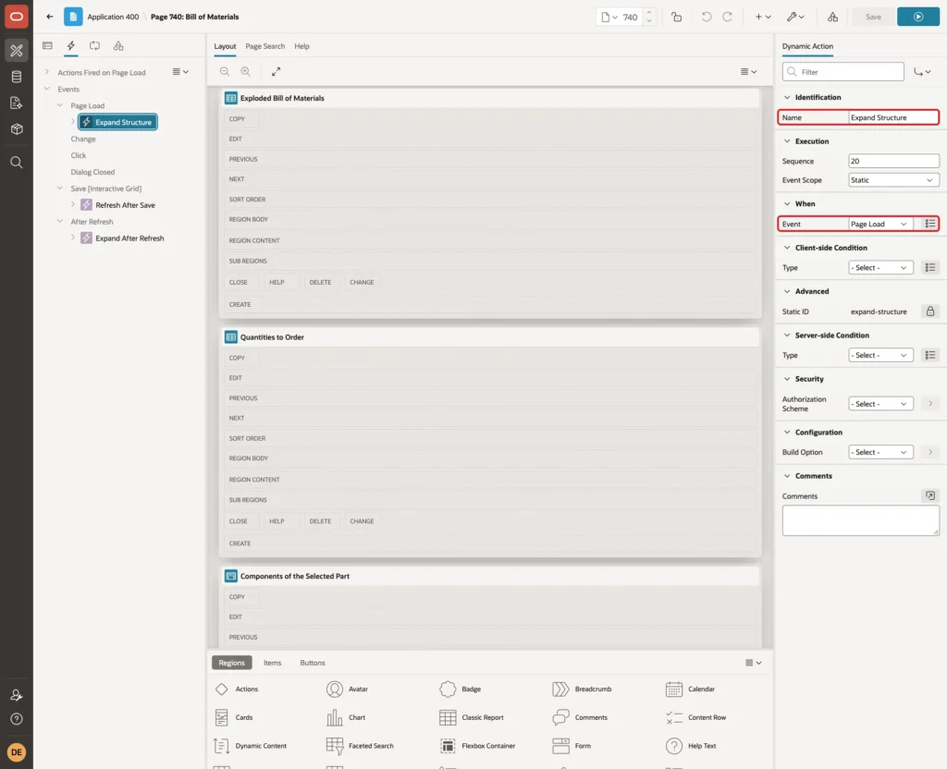Expand the Refresh After Save node
This screenshot has width=947, height=769.
pyautogui.click(x=73, y=204)
